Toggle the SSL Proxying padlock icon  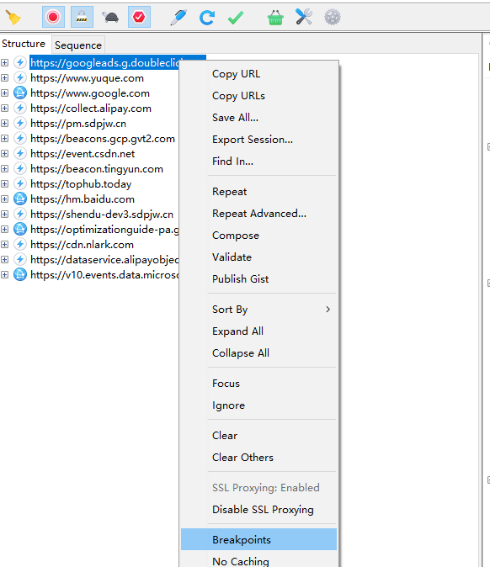click(82, 17)
